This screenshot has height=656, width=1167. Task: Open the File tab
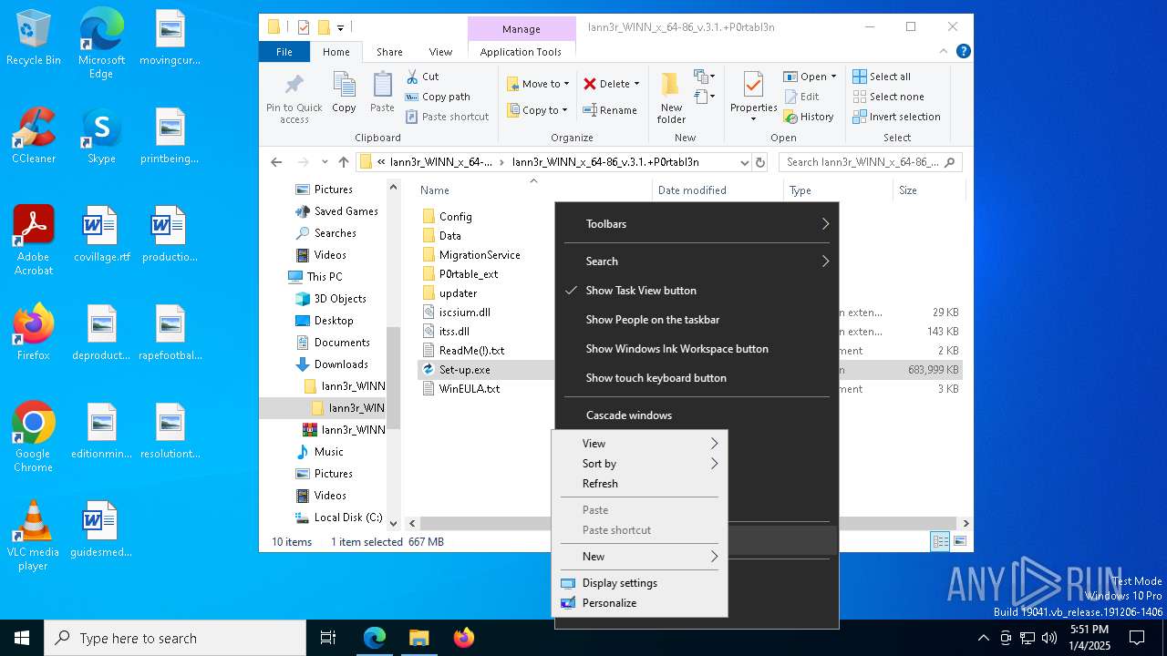point(284,52)
